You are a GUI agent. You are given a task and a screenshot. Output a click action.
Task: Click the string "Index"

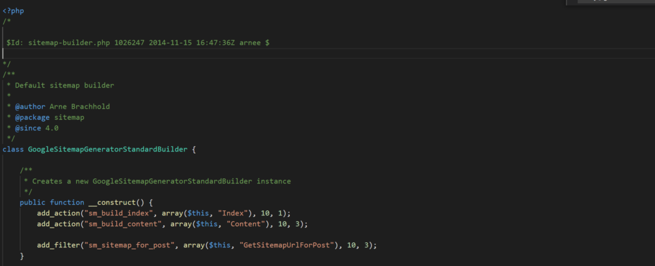[233, 214]
